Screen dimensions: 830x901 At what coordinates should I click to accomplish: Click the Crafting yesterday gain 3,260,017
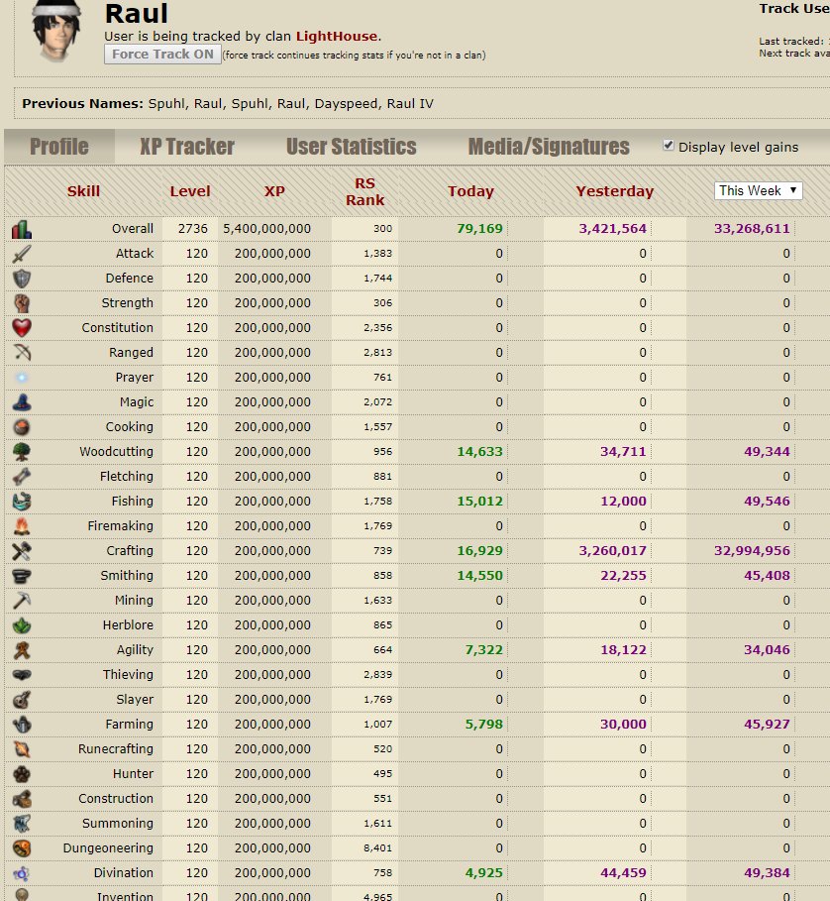tap(612, 550)
